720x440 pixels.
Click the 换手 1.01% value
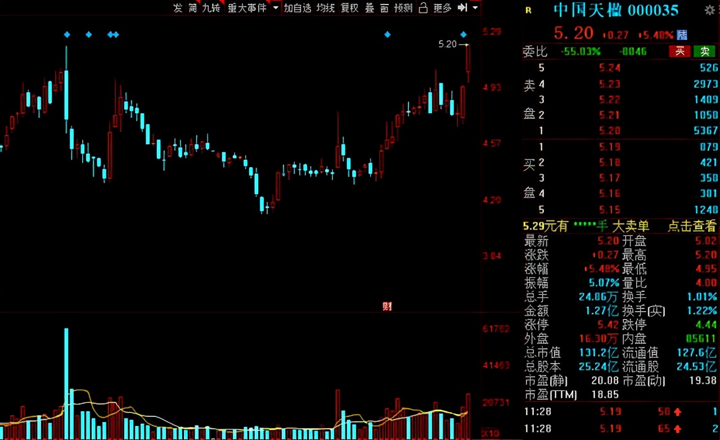(x=703, y=297)
